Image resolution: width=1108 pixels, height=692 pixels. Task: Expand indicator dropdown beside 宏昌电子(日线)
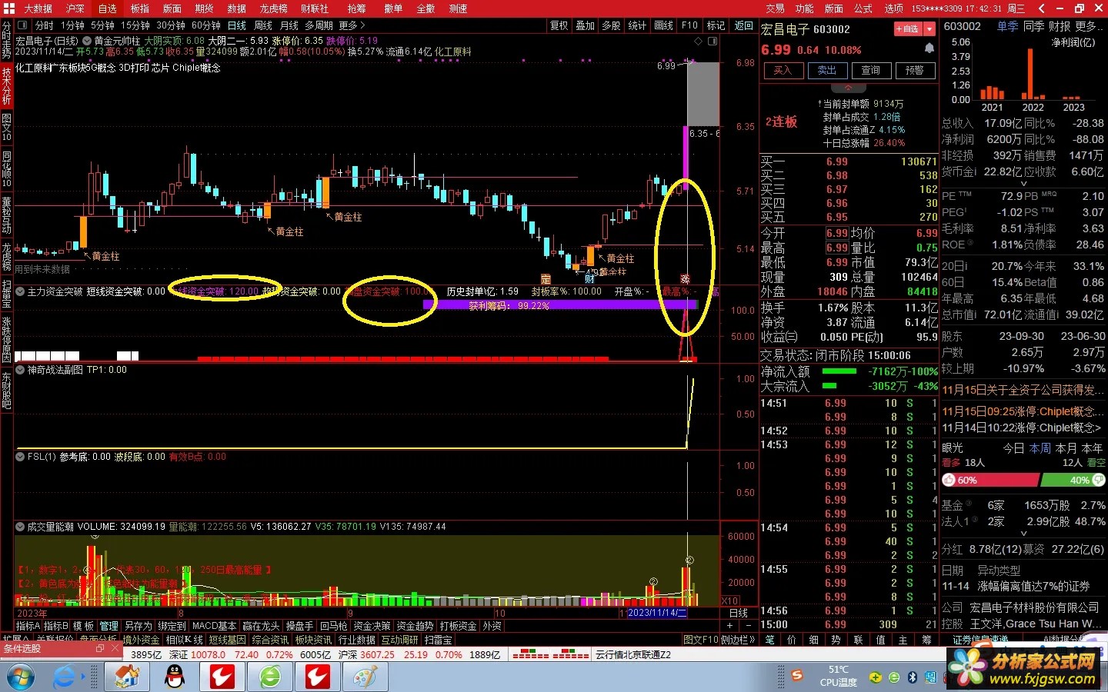(86, 41)
